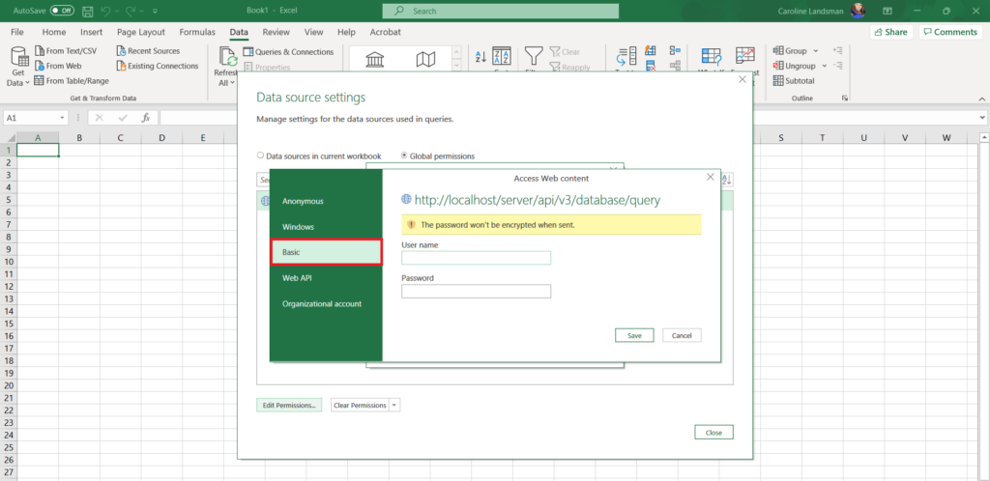990x481 pixels.
Task: Click the sort A-Z icon in settings dialog
Action: point(727,180)
